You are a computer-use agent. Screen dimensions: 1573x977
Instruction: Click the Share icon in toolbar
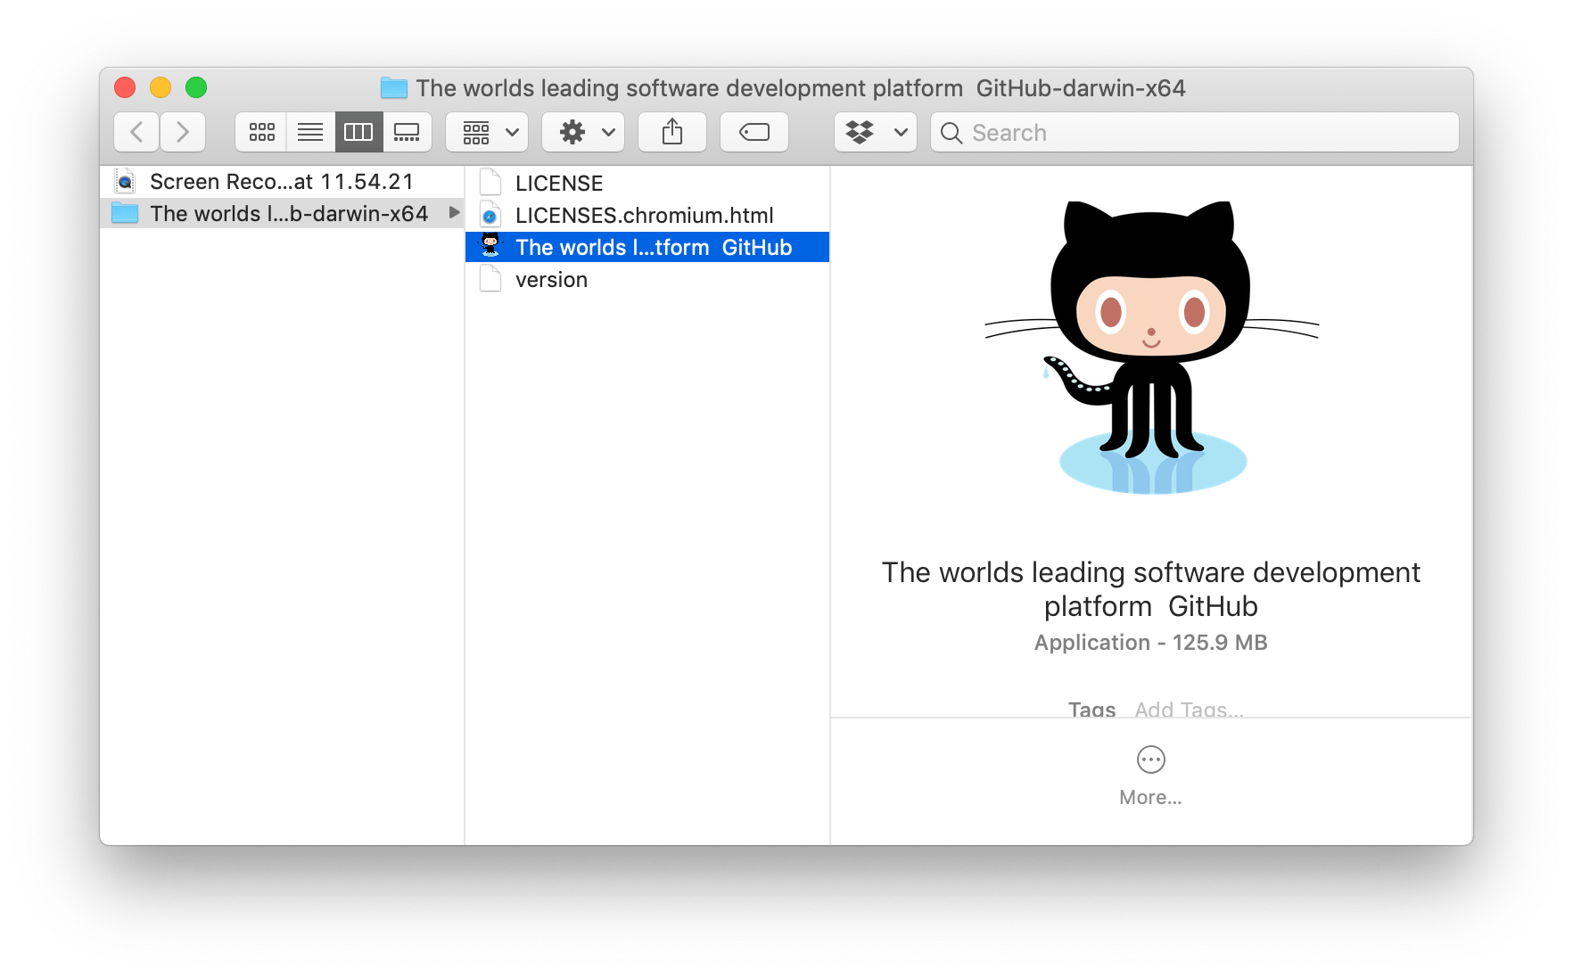tap(671, 131)
